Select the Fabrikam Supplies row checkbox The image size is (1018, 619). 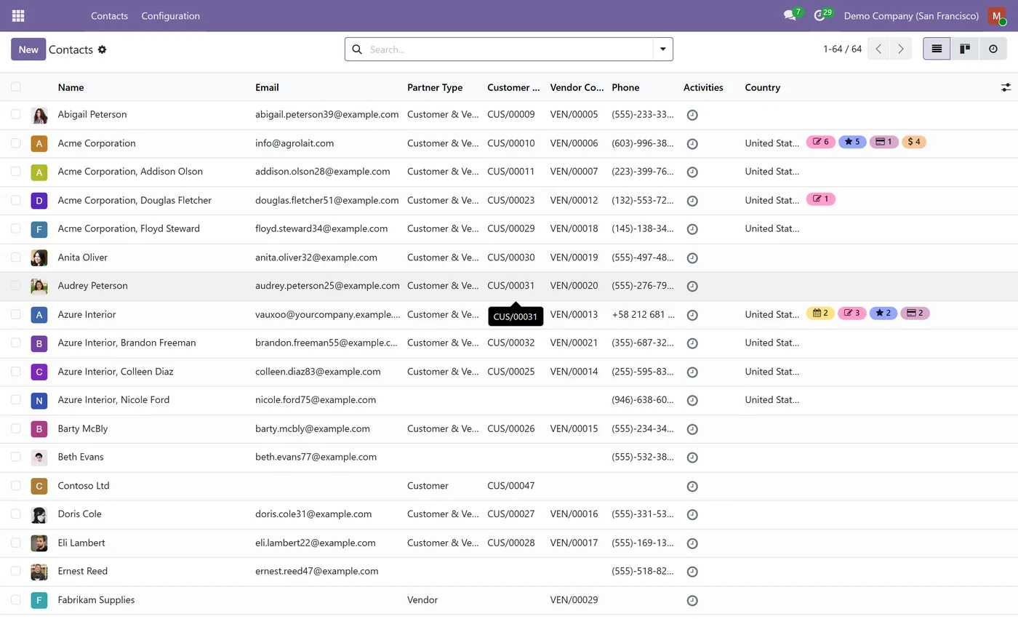click(16, 600)
